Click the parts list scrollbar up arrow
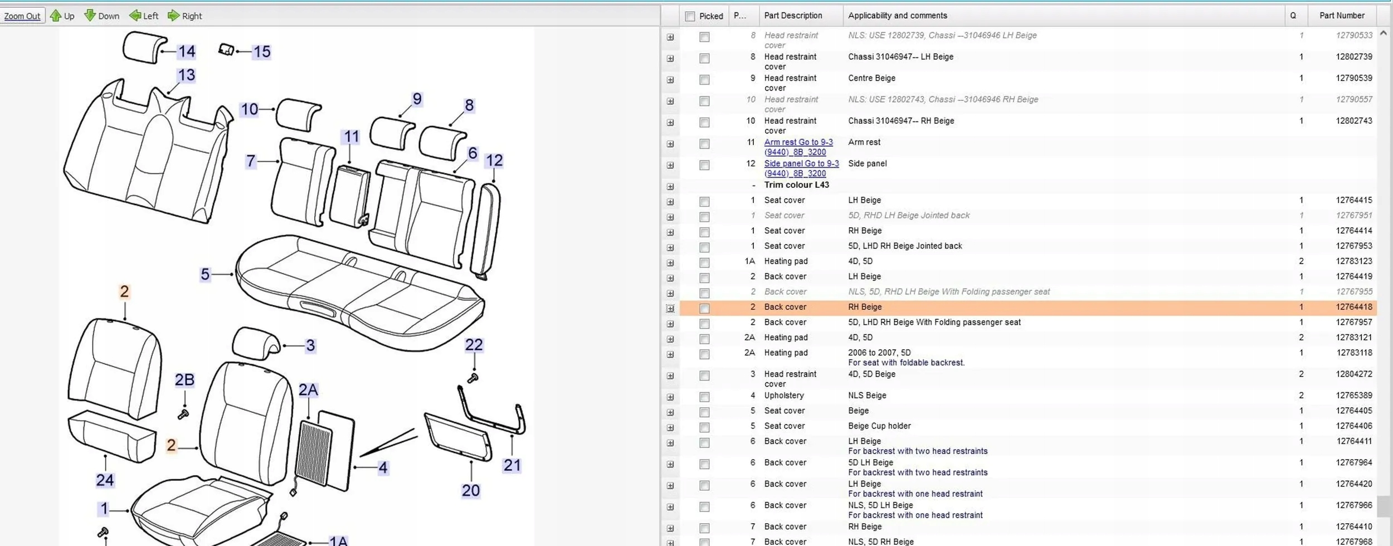This screenshot has width=1393, height=546. (1384, 33)
